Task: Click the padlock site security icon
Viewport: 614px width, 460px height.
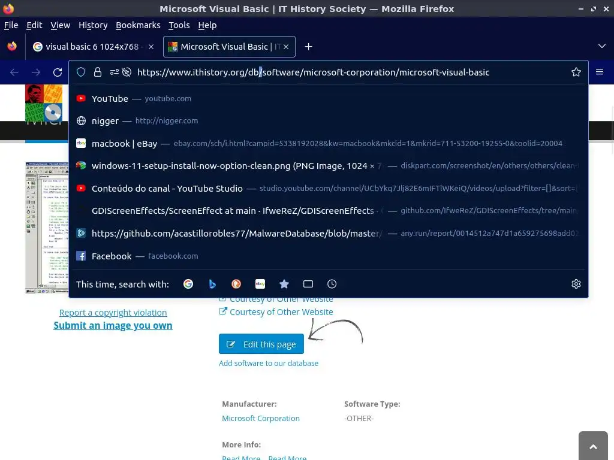Action: [98, 72]
